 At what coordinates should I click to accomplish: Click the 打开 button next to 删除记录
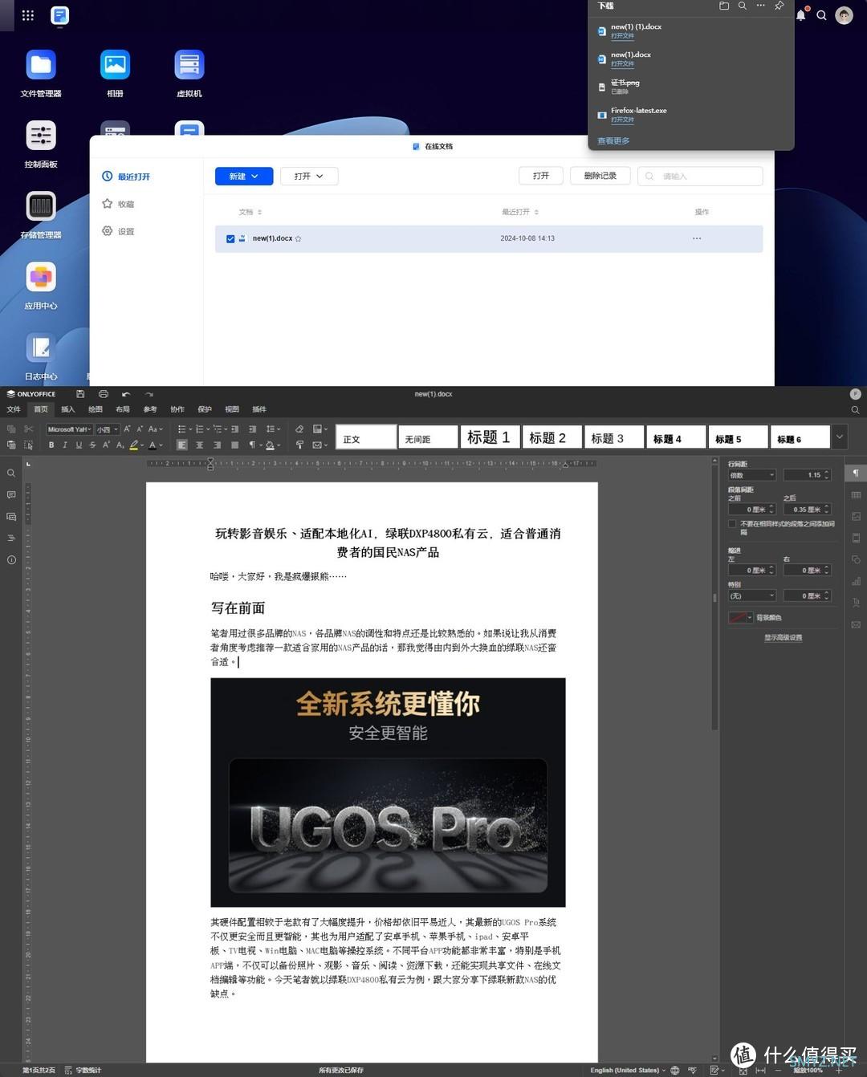pyautogui.click(x=541, y=176)
